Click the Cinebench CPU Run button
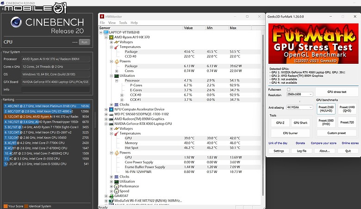Viewport: 361px width, 209px height. 84,42
